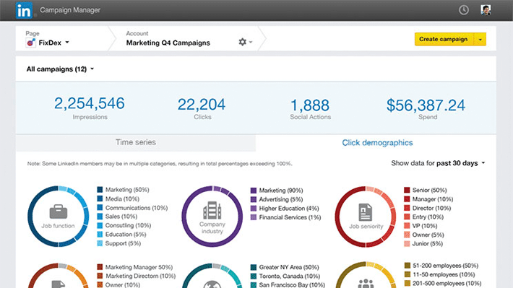Switch to the Time series tab
513x288 pixels.
point(135,142)
